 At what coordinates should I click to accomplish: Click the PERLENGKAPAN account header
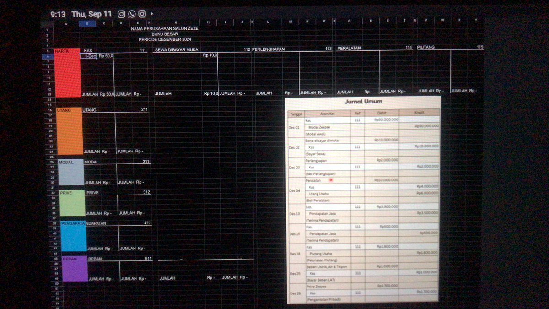coord(269,49)
